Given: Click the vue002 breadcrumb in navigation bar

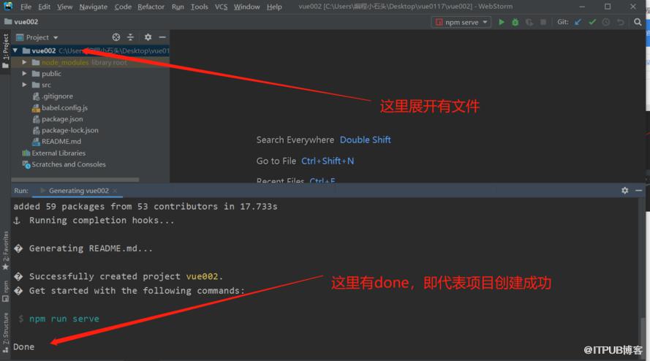Looking at the screenshot, I should (21, 21).
